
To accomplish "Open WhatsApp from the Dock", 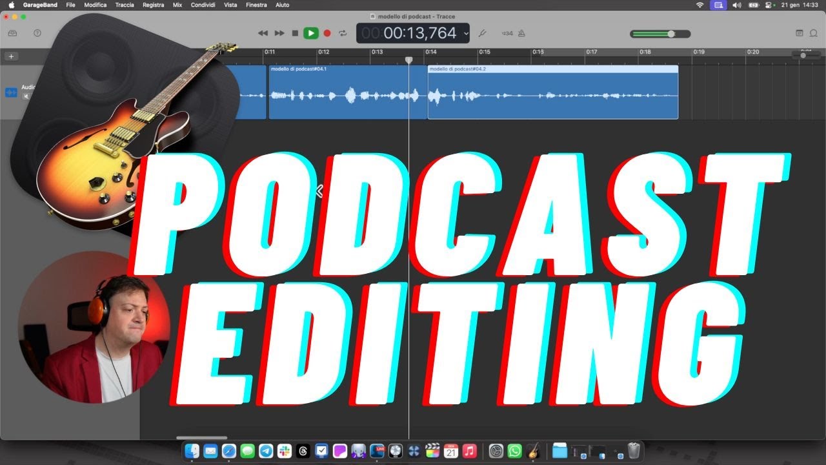I will [x=514, y=451].
